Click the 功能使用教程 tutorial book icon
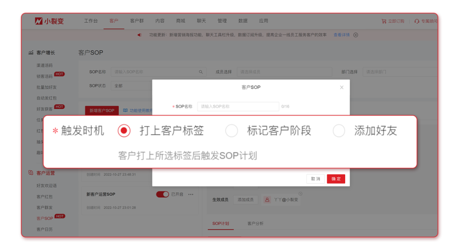This screenshot has width=457, height=248. [x=125, y=111]
